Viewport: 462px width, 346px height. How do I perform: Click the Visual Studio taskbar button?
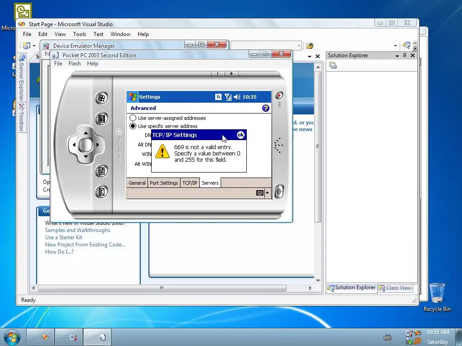pos(41,337)
